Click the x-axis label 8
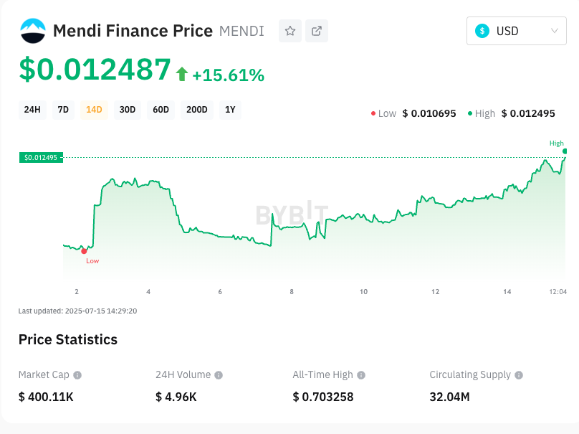 click(x=292, y=292)
